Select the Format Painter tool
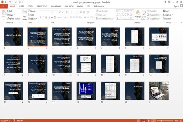 point(13,19)
